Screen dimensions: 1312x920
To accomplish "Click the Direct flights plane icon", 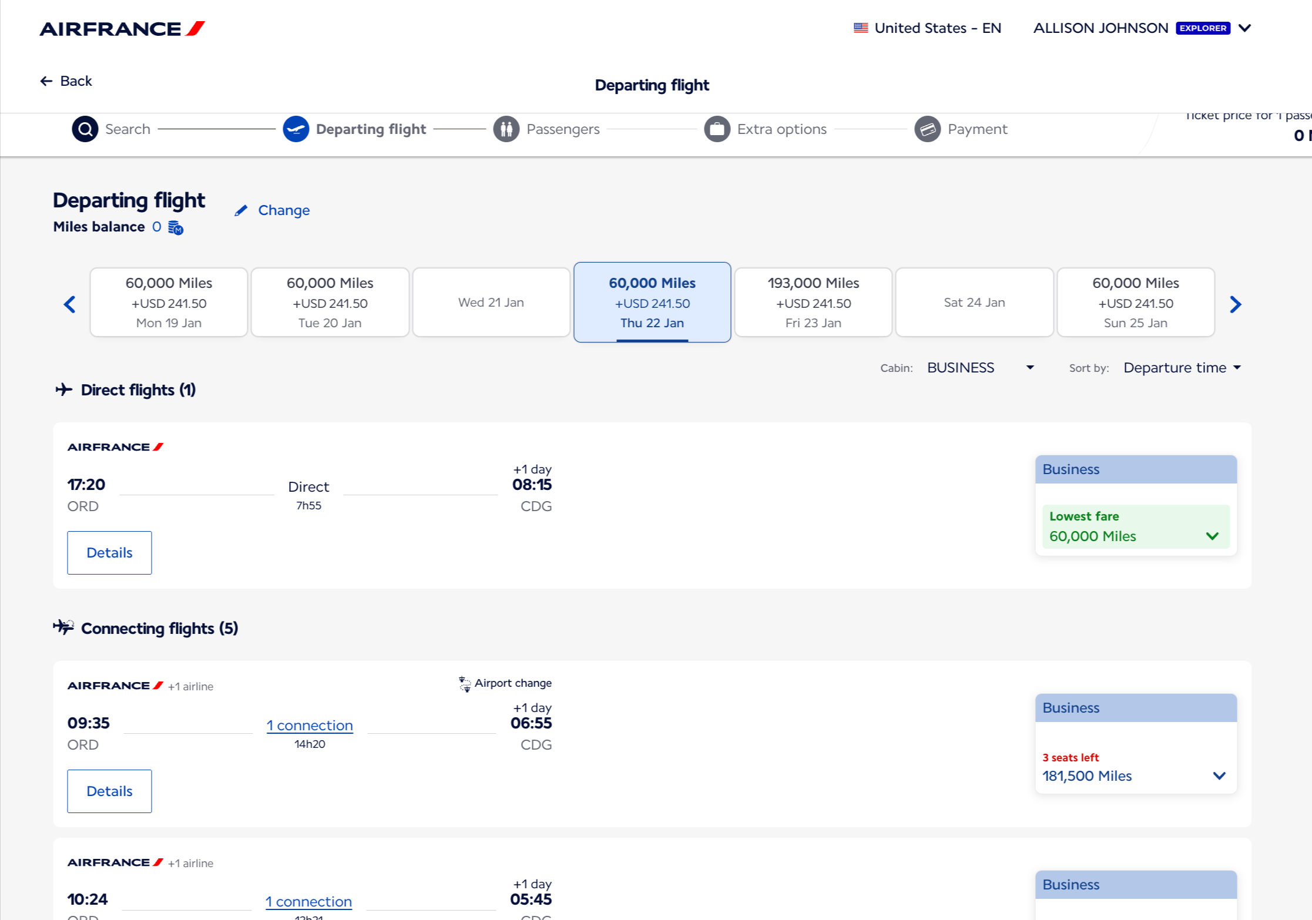I will coord(64,390).
